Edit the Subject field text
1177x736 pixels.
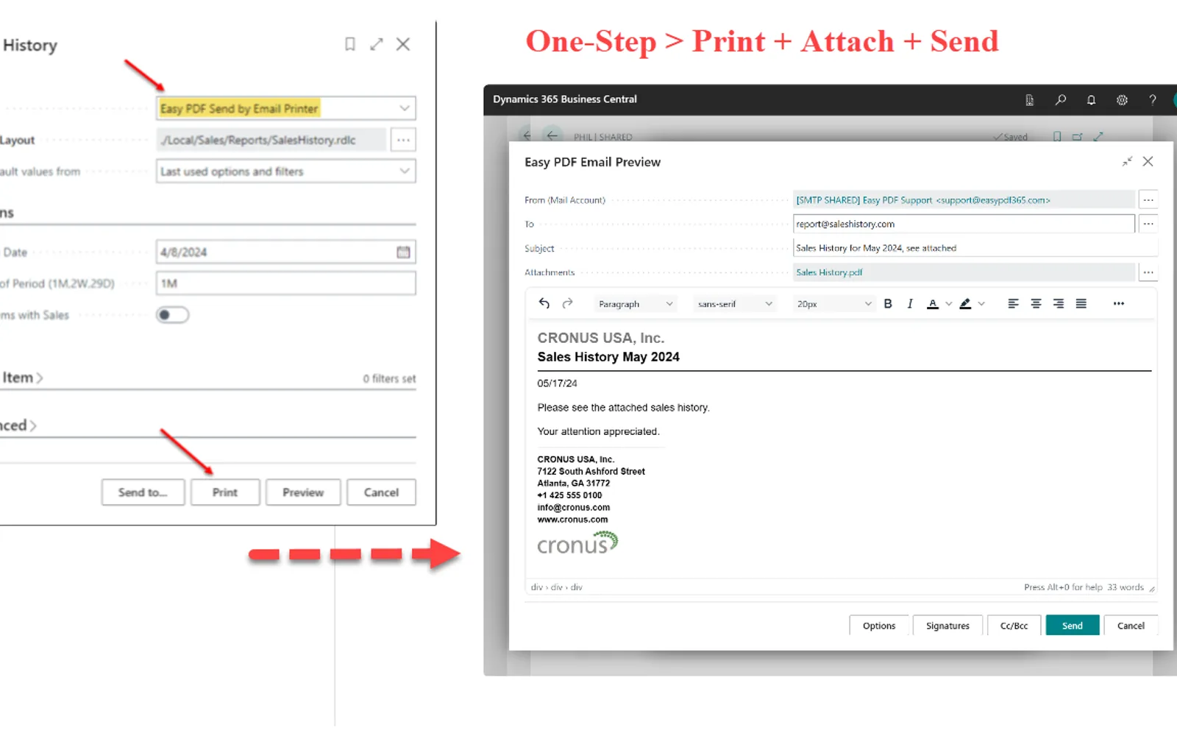tap(975, 248)
